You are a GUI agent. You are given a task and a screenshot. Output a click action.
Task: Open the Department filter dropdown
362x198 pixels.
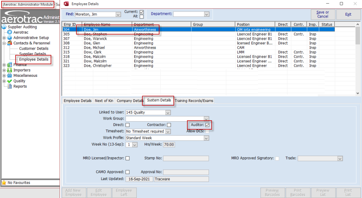[207, 14]
